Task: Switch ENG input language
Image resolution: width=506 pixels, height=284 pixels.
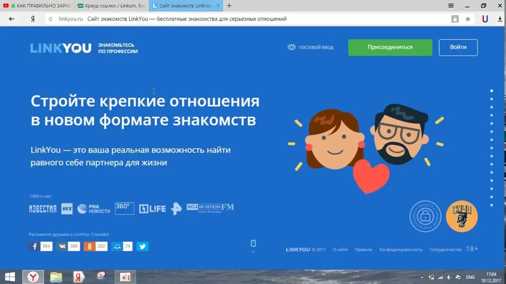Action: tap(470, 277)
